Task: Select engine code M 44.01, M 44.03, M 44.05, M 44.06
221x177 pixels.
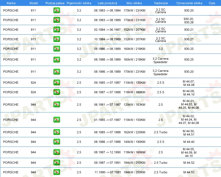Action: [x=189, y=104]
